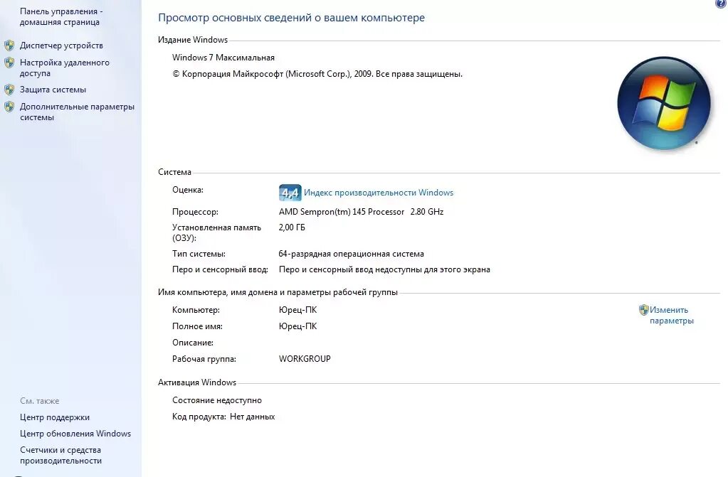Open Панель управления - домашняя страница
This screenshot has width=728, height=477.
point(61,16)
